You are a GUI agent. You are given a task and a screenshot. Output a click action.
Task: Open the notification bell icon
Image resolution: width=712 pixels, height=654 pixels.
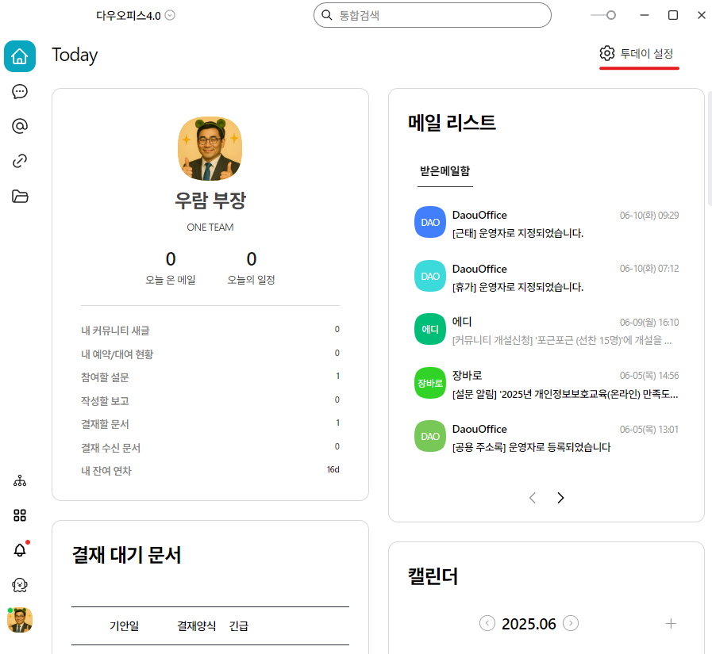point(20,550)
